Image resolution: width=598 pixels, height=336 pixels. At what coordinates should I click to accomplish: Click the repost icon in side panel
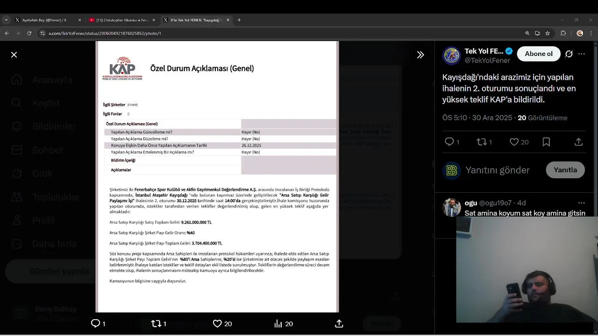pyautogui.click(x=482, y=142)
